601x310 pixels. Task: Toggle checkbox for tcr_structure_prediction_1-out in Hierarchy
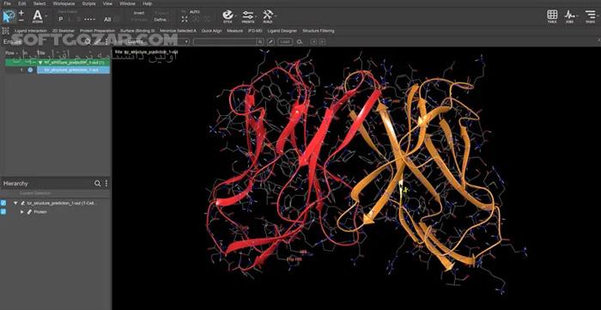pyautogui.click(x=3, y=204)
